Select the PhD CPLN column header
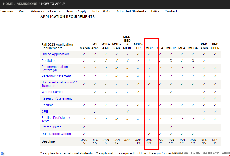The image size is (230, 156). click(215, 46)
